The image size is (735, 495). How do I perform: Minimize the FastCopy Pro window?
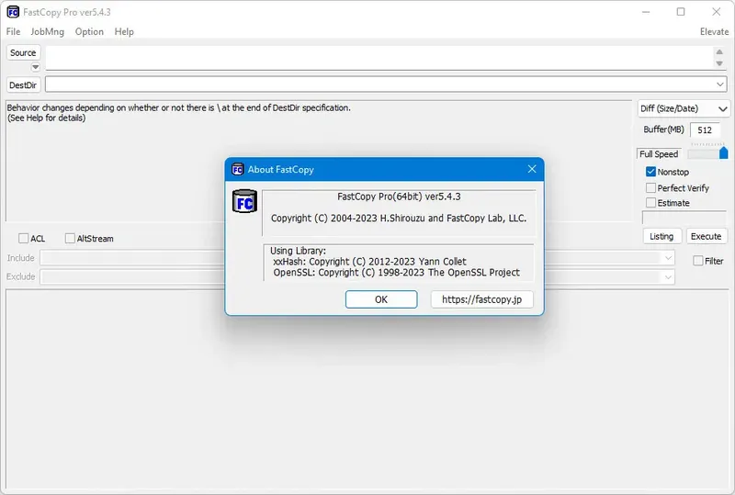point(646,12)
